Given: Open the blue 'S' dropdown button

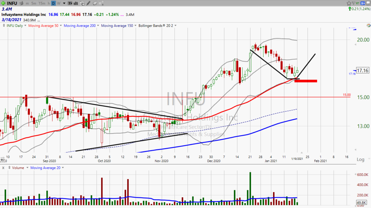Looking at the screenshot, I should pyautogui.click(x=363, y=3).
